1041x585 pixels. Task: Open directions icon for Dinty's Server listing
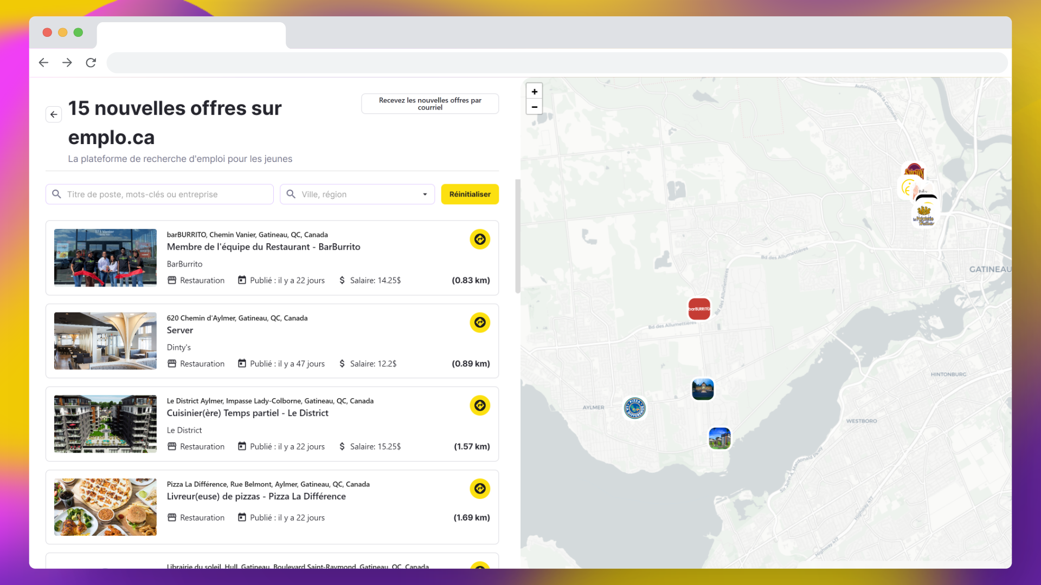(x=480, y=323)
